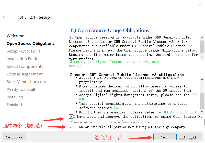Select the Welcome step in sidebar
The image size is (205, 143).
tap(15, 36)
